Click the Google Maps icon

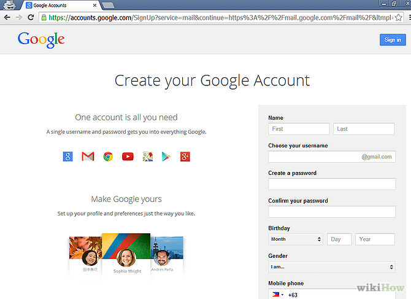(x=147, y=157)
